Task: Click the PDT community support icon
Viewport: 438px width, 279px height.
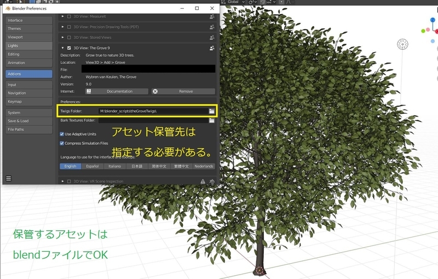Action: 212,27
